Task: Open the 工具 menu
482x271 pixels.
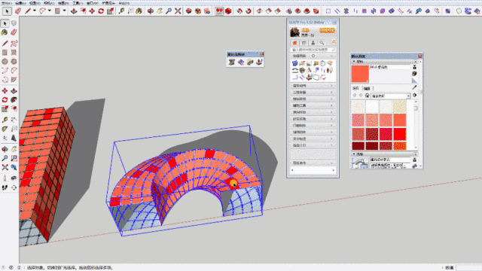Action: coord(77,3)
